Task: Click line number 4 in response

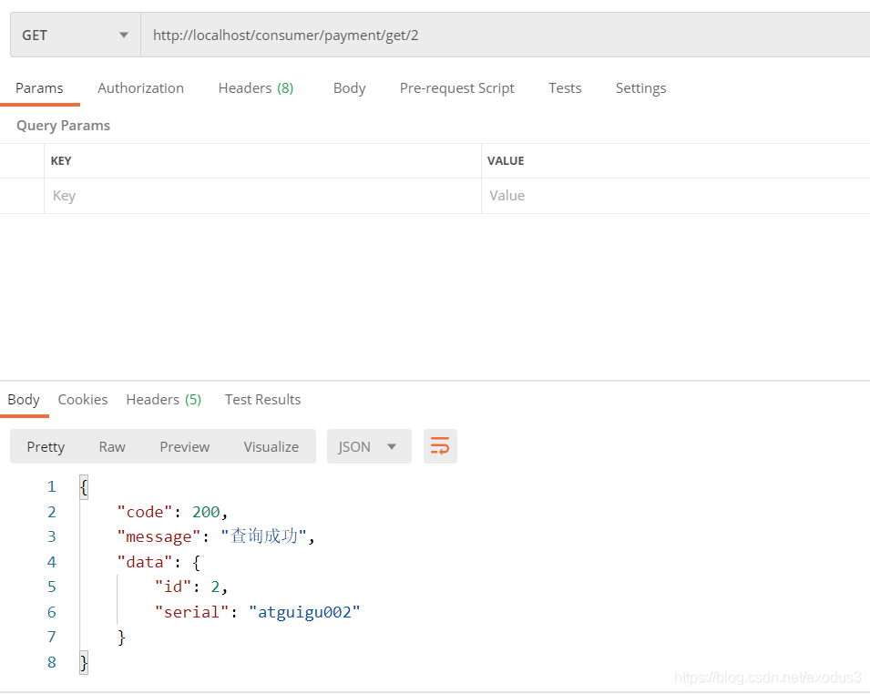Action: tap(52, 562)
